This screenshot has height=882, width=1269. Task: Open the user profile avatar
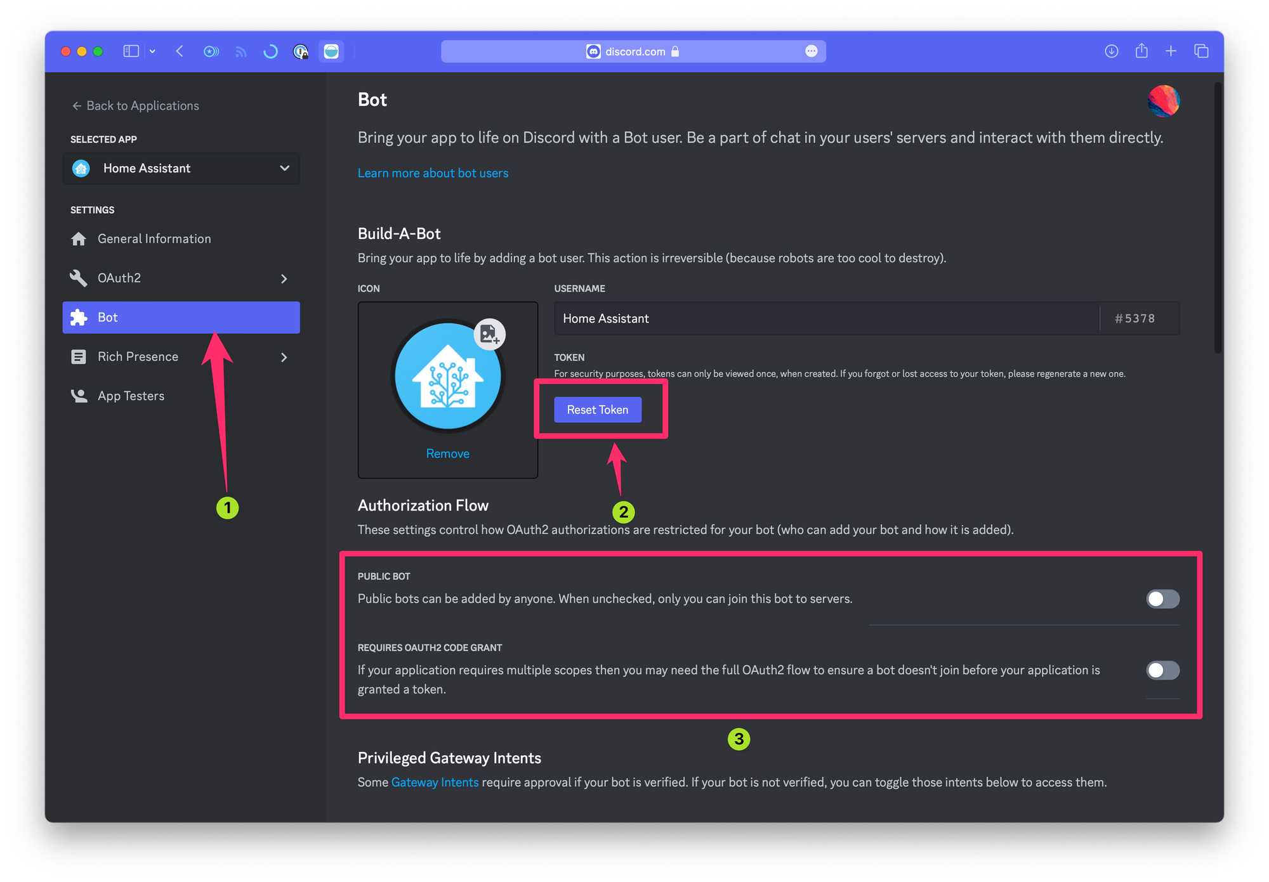click(1163, 101)
